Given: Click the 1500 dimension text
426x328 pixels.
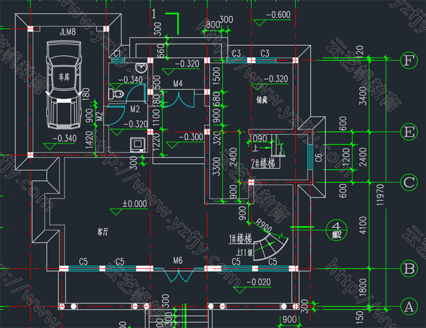Looking at the screenshot, I should [x=216, y=76].
